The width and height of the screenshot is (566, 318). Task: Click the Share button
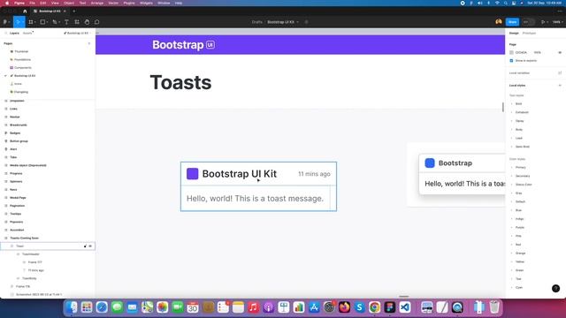(x=512, y=22)
